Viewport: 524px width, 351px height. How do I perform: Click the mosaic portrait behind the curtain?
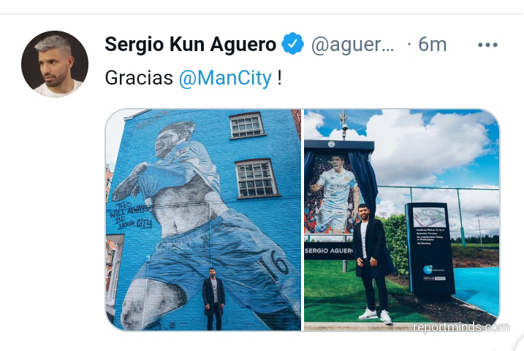coord(331,194)
